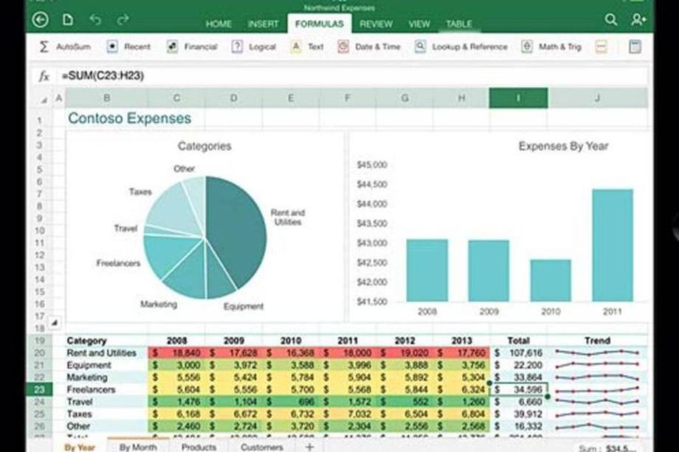Screen dimensions: 679x452
Task: Select Rent and Utilities total 107,616
Action: 518,353
